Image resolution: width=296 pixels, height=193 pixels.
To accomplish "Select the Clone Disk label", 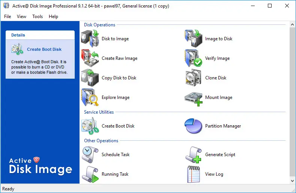I will (216, 78).
